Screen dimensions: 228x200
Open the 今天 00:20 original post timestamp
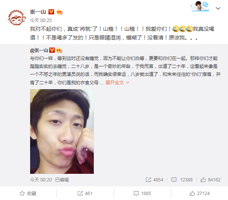[x=41, y=180]
